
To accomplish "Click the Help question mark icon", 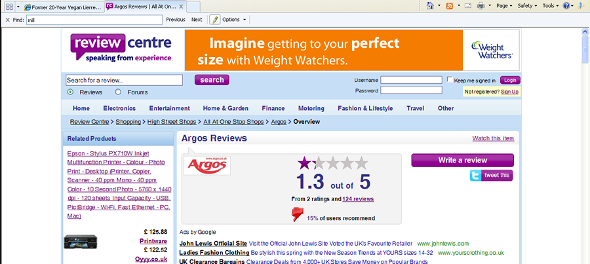I will pyautogui.click(x=566, y=6).
